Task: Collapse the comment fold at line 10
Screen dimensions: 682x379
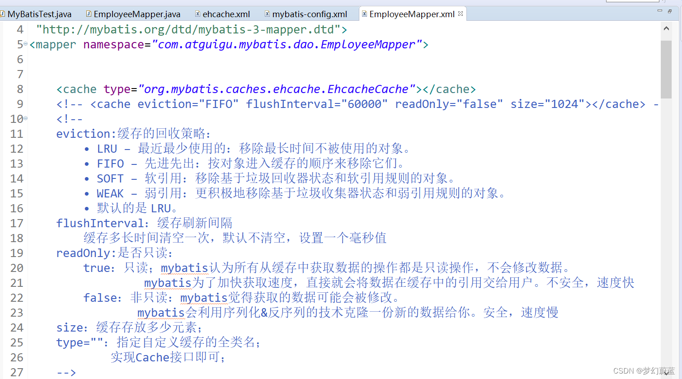Action: 26,118
